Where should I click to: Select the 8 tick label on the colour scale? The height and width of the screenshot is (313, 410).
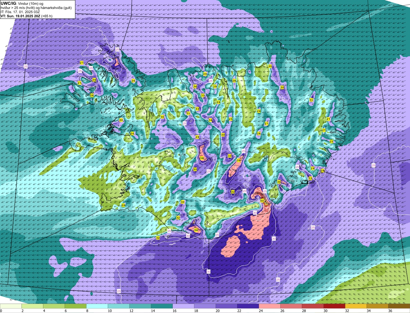[x=86, y=311]
